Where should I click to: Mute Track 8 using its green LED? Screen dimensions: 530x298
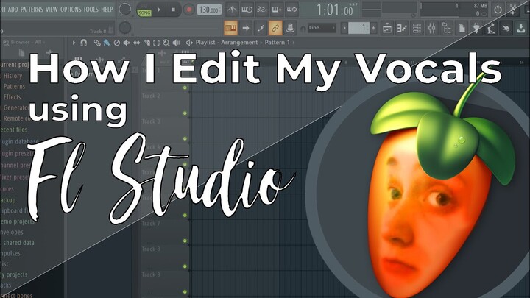point(185,266)
